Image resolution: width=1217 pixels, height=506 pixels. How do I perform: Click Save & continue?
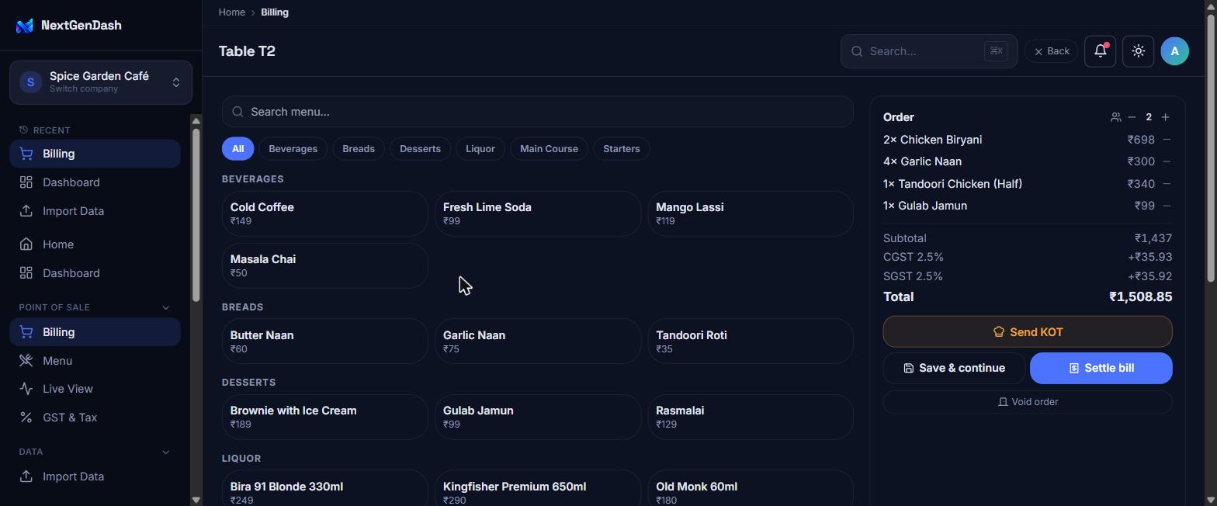pyautogui.click(x=954, y=368)
